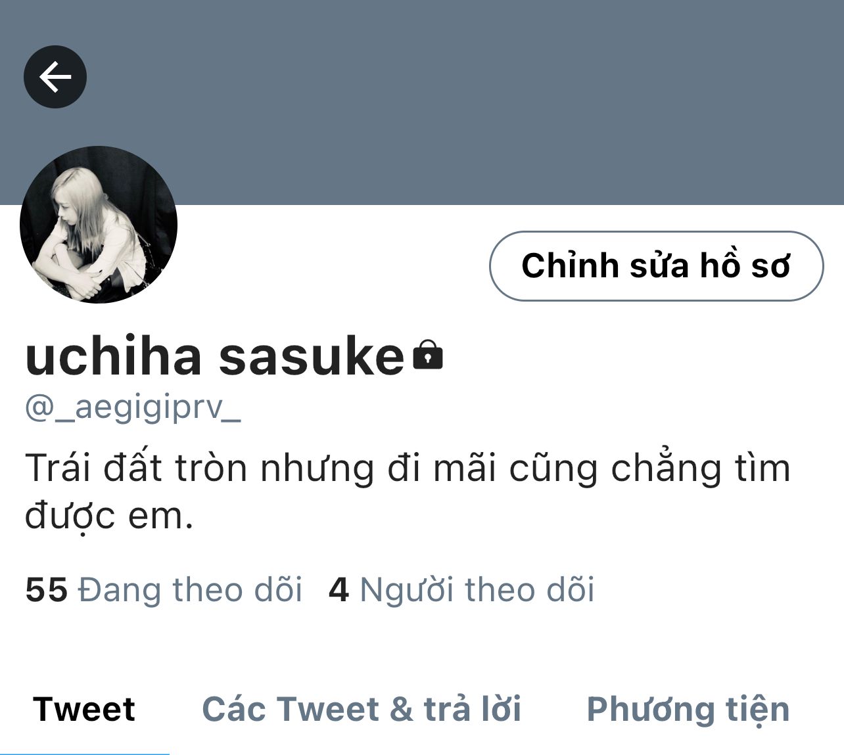
Task: Click the Chỉnh sửa hồ sơ button
Action: (x=656, y=266)
